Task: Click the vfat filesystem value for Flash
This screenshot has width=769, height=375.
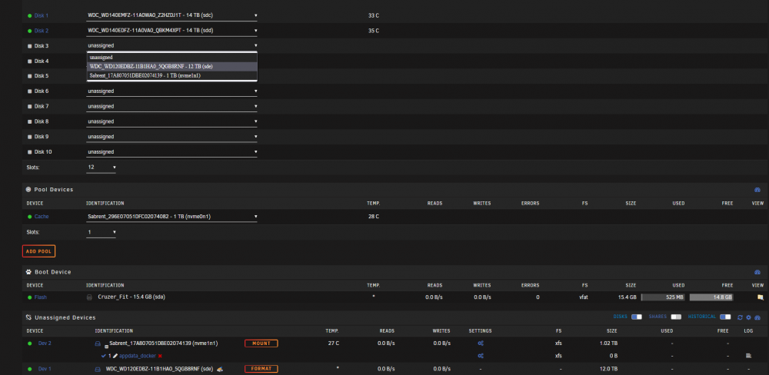Action: 583,297
